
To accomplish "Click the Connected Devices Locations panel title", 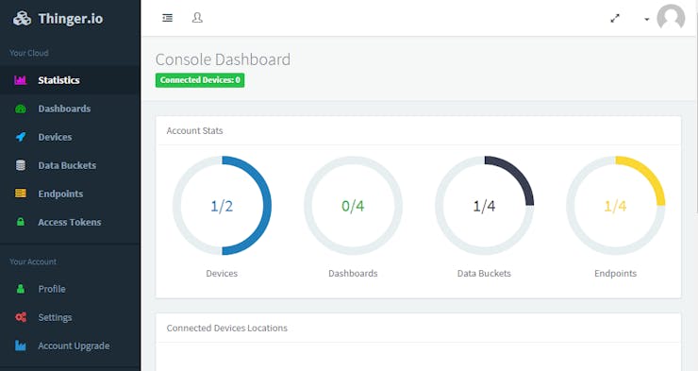I will tap(227, 329).
